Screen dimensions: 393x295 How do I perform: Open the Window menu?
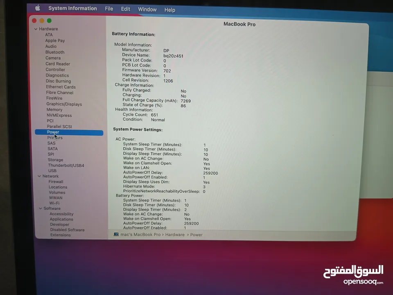point(147,9)
